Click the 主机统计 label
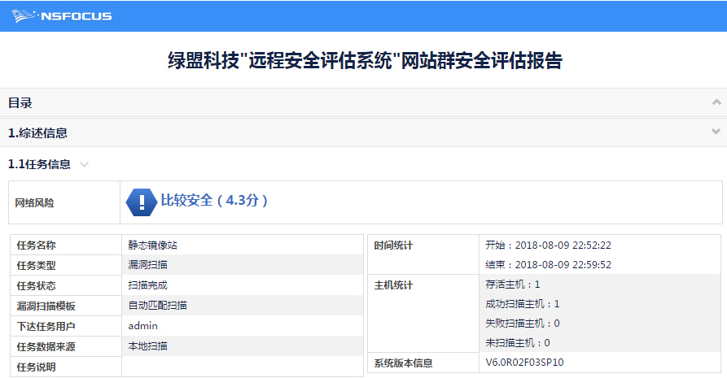The height and width of the screenshot is (378, 727). point(393,285)
